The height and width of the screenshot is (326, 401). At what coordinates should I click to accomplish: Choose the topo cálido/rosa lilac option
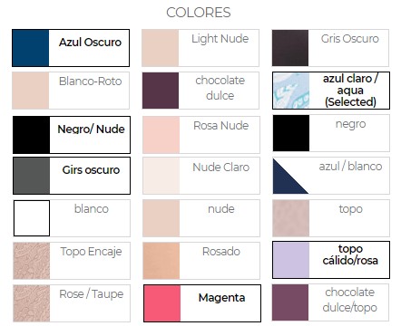pyautogui.click(x=331, y=260)
